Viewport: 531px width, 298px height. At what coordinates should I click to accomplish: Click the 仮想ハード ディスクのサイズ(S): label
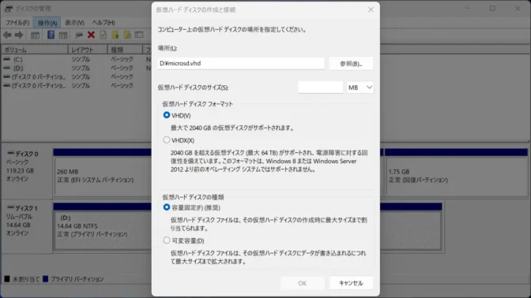[x=193, y=88]
